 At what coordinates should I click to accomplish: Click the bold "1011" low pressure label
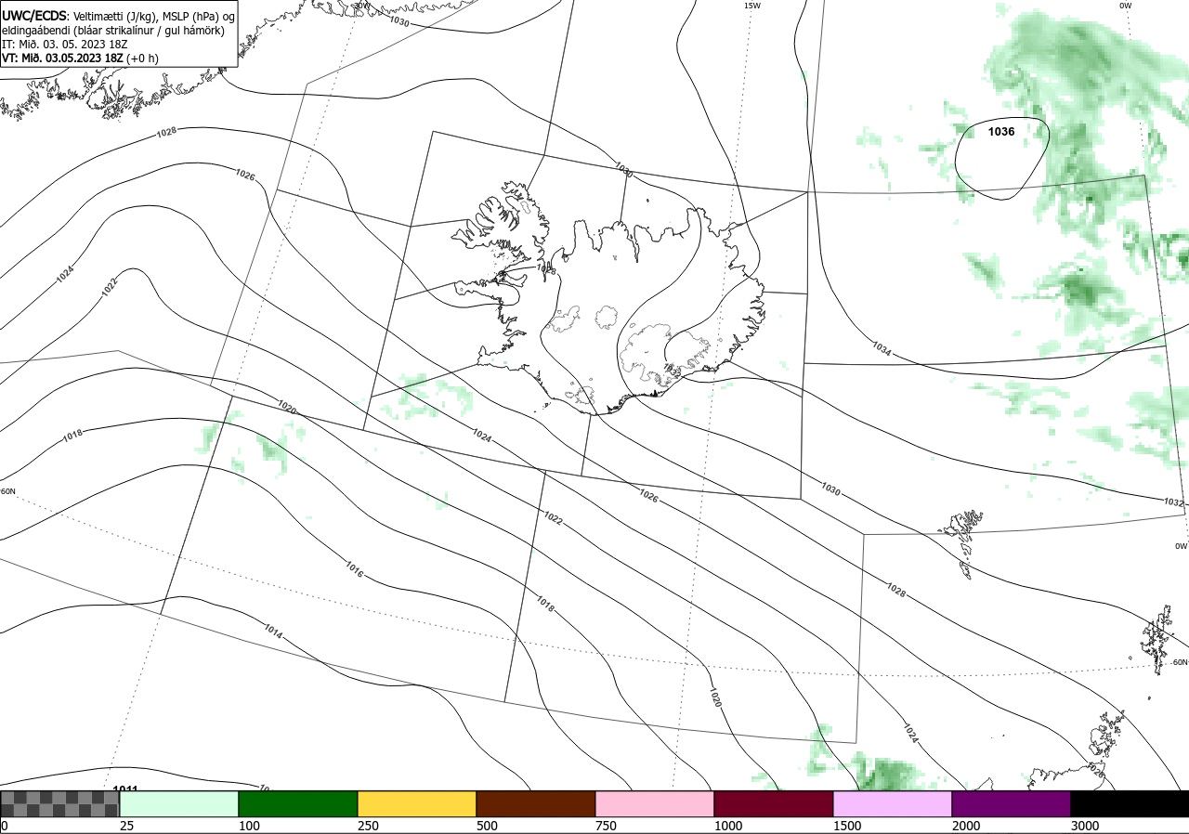125,788
